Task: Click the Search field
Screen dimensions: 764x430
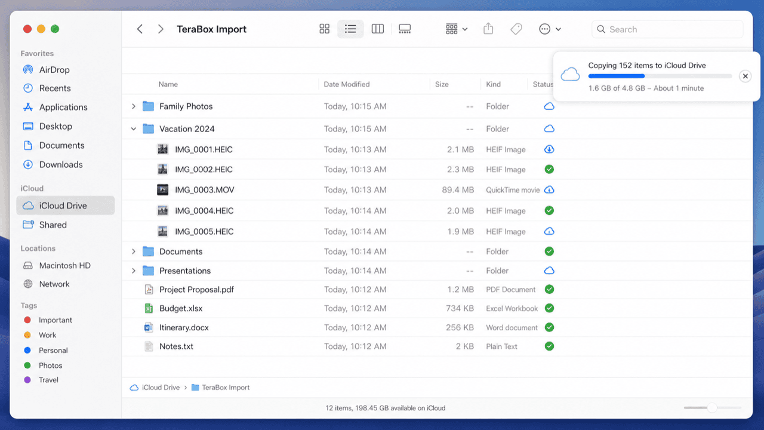Action: point(667,29)
